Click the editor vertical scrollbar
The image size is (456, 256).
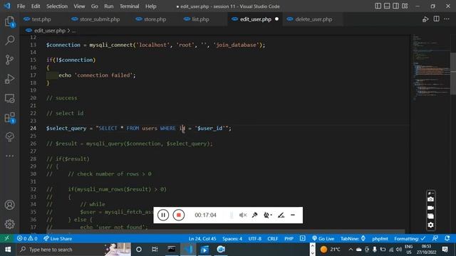453,74
